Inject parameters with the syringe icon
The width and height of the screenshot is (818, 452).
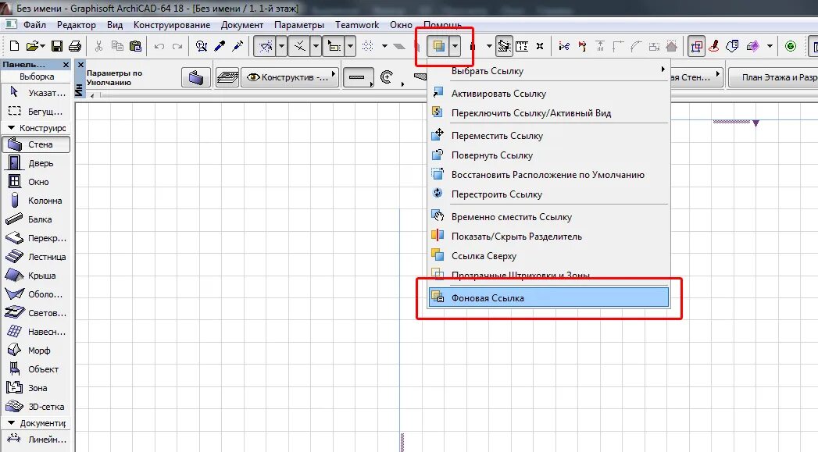(238, 46)
